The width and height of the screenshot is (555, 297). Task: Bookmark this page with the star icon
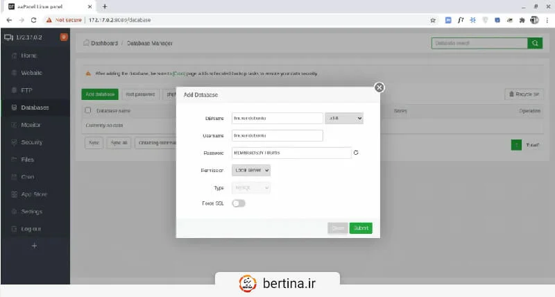[x=433, y=20]
